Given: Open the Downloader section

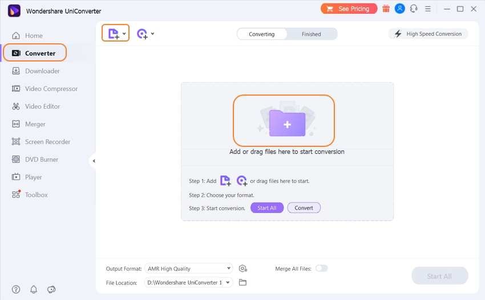Looking at the screenshot, I should pos(35,71).
